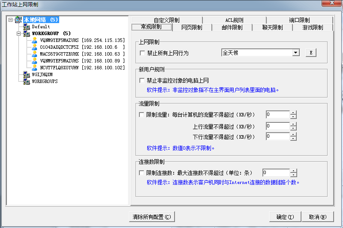Decrease 下行流量 limit spinner

point(293,139)
